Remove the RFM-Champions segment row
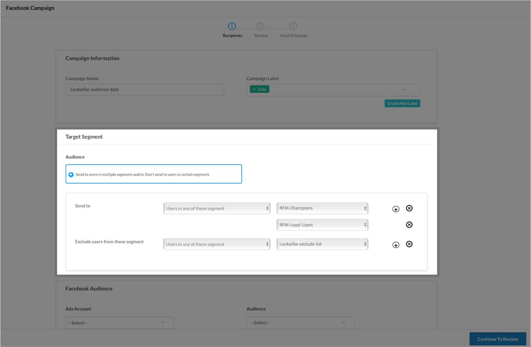 (409, 208)
